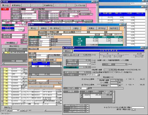Image resolution: width=148 pixels, height=115 pixels.
Task: Open the dropdown beside 機械装置 in 物件 window
Action: pyautogui.click(x=50, y=39)
